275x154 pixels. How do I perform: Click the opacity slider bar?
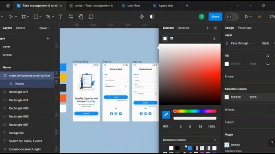click(195, 118)
